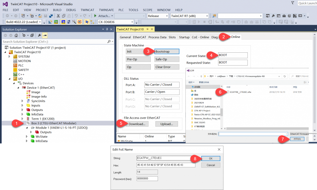Switch to the EtherCAT tab
This screenshot has width=317, height=190.
pyautogui.click(x=140, y=37)
